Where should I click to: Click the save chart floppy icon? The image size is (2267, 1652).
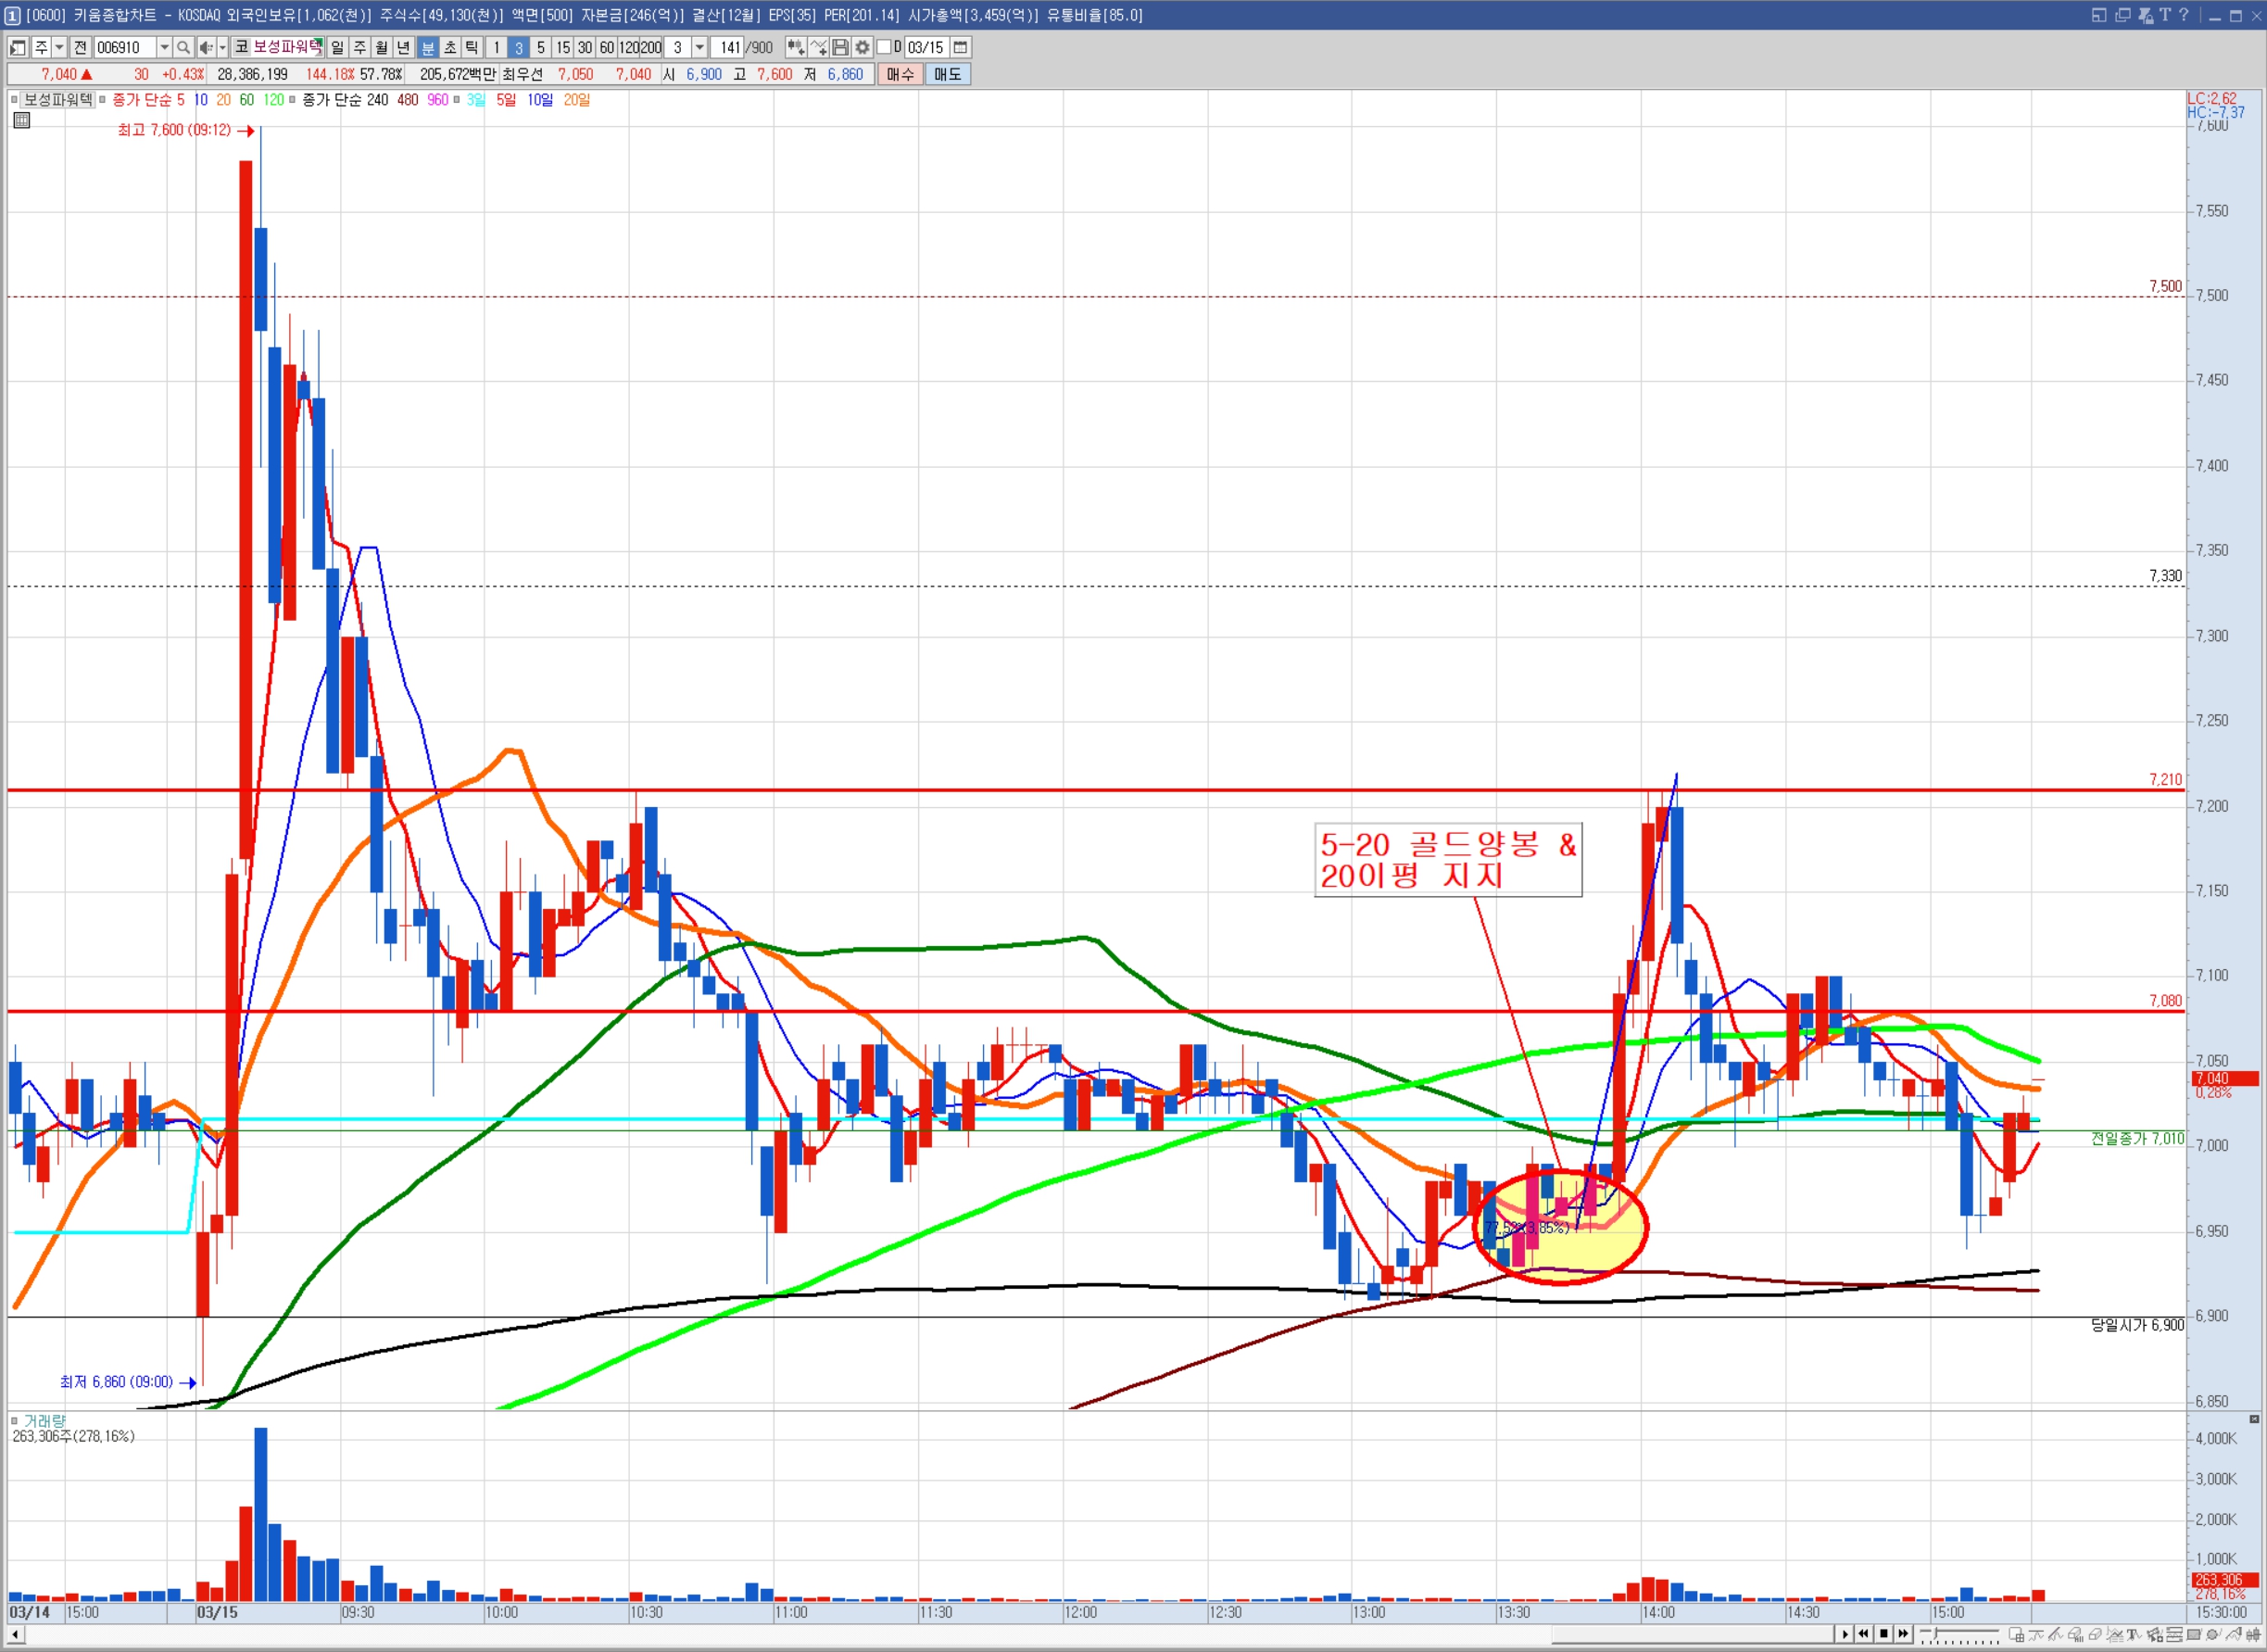(841, 47)
